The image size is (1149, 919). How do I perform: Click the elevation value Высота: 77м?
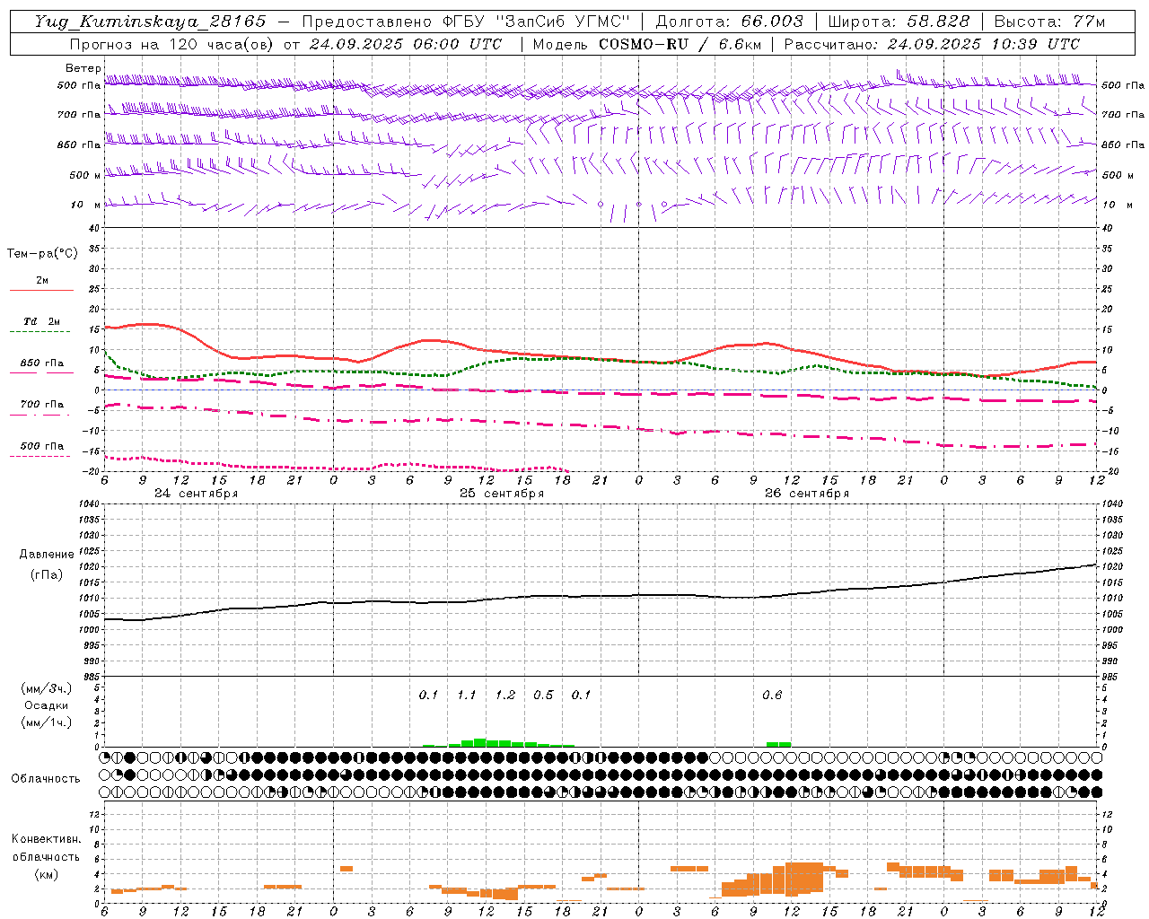[x=1049, y=22]
